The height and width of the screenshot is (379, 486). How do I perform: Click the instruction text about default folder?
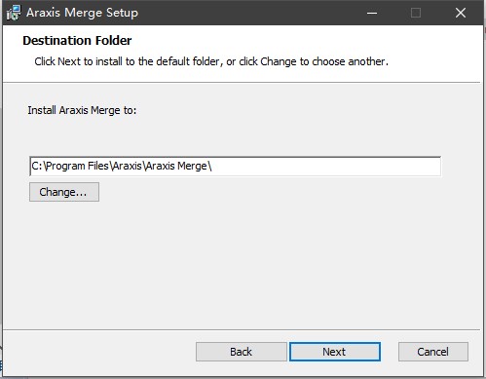[x=211, y=61]
